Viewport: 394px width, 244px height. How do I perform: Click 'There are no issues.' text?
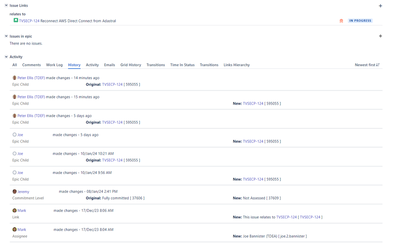[x=26, y=43]
